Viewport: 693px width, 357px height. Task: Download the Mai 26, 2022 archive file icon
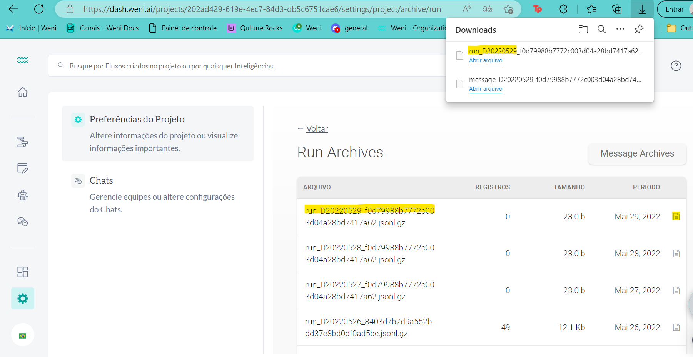676,327
